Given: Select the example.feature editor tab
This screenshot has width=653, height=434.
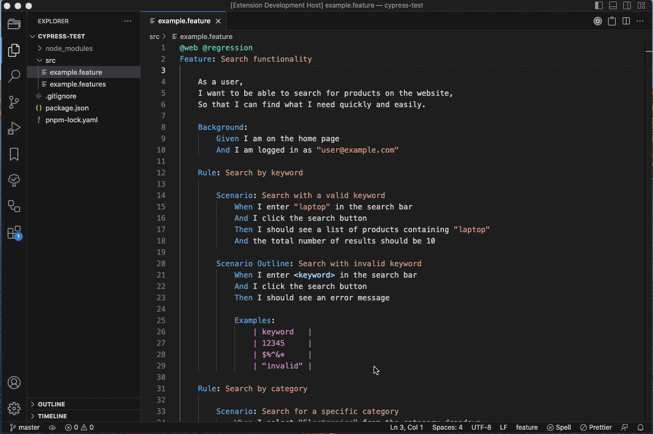Looking at the screenshot, I should click(184, 21).
